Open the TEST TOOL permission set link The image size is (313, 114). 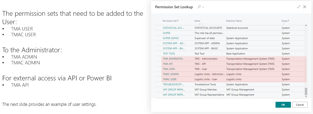(169, 54)
